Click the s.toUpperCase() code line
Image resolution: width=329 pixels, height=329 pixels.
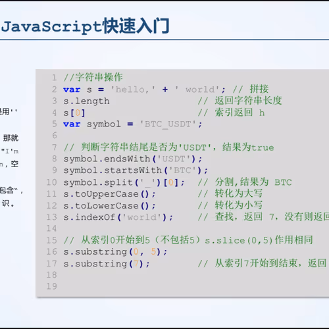(x=109, y=194)
